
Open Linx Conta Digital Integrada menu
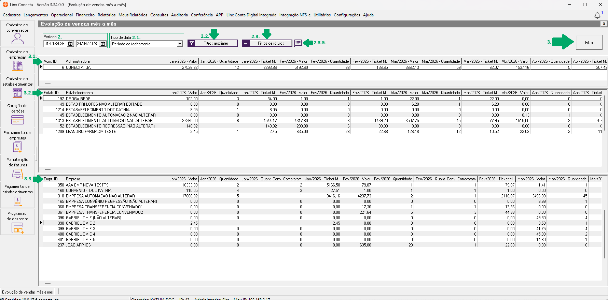[x=251, y=15]
